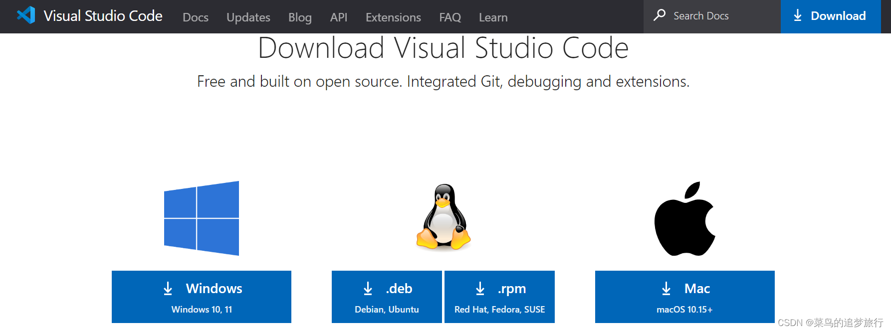Go to the Updates page

(248, 17)
